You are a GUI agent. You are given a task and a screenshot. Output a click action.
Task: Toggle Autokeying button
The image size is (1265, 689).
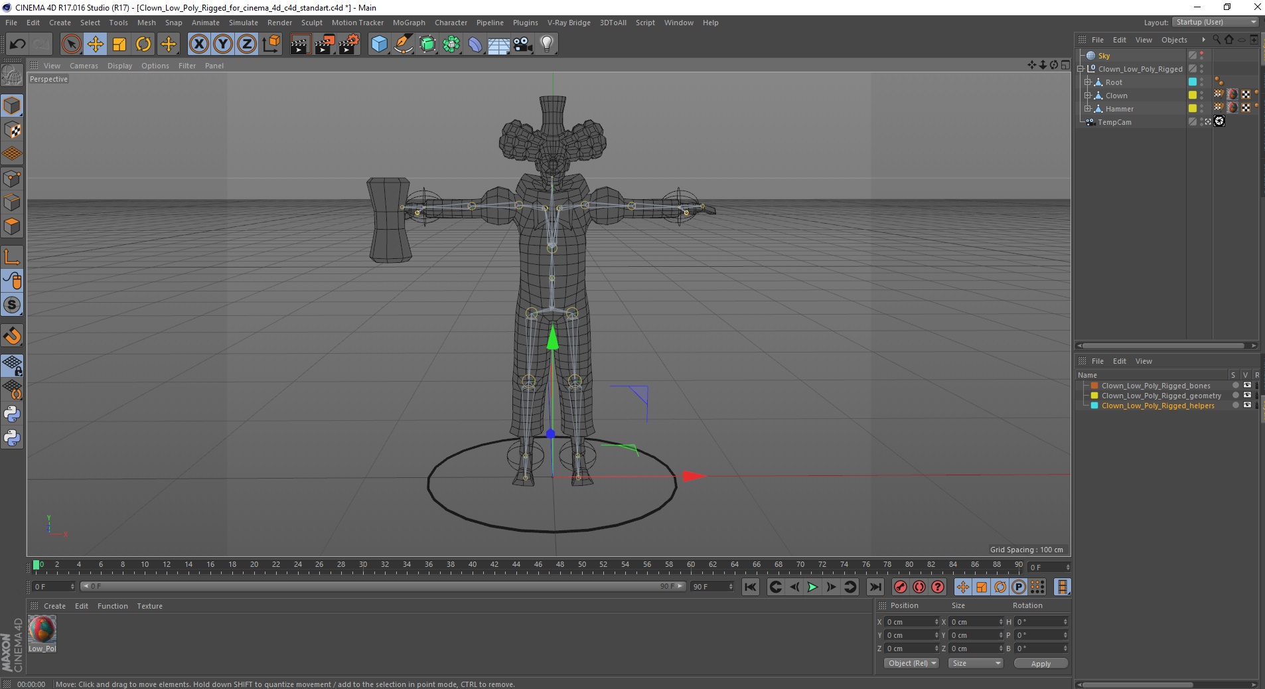click(x=919, y=587)
